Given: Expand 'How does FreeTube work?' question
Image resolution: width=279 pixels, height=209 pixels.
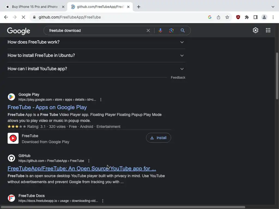Looking at the screenshot, I should point(96,42).
